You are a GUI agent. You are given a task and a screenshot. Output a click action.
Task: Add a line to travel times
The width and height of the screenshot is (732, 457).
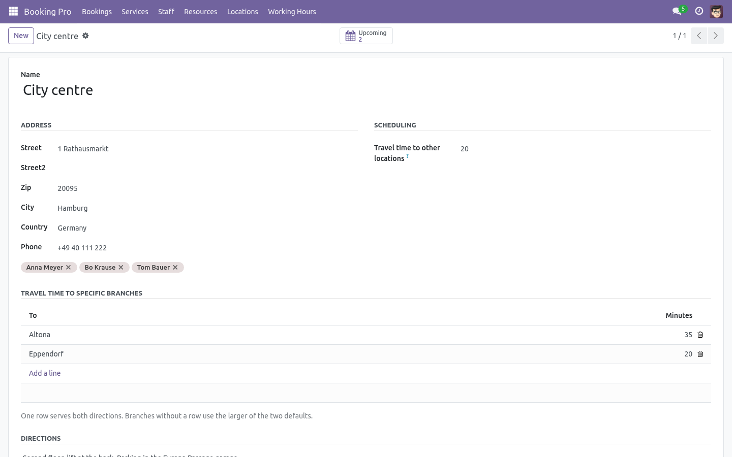point(45,373)
